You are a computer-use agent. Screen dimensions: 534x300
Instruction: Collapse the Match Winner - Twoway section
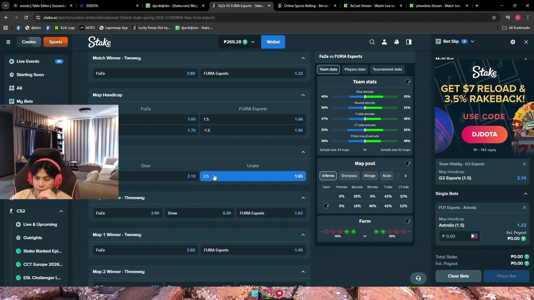coord(303,58)
